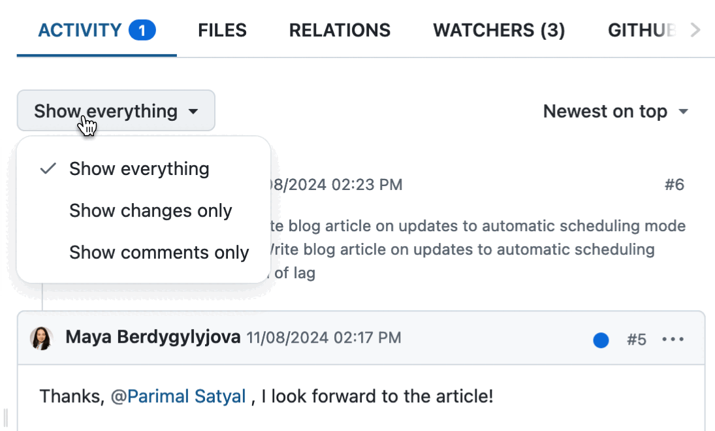Open the more options menu on Maya's comment
715x431 pixels.
[673, 338]
